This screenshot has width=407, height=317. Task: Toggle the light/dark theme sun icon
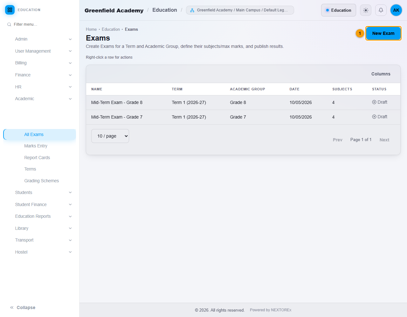366,10
